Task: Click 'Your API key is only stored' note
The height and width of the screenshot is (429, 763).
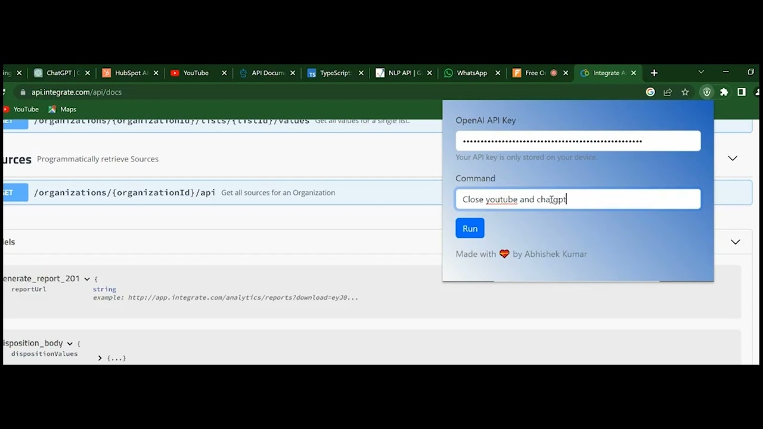Action: [x=526, y=157]
